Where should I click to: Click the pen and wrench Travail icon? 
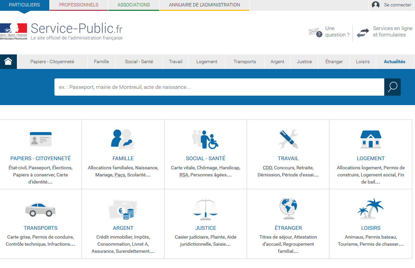point(288,139)
